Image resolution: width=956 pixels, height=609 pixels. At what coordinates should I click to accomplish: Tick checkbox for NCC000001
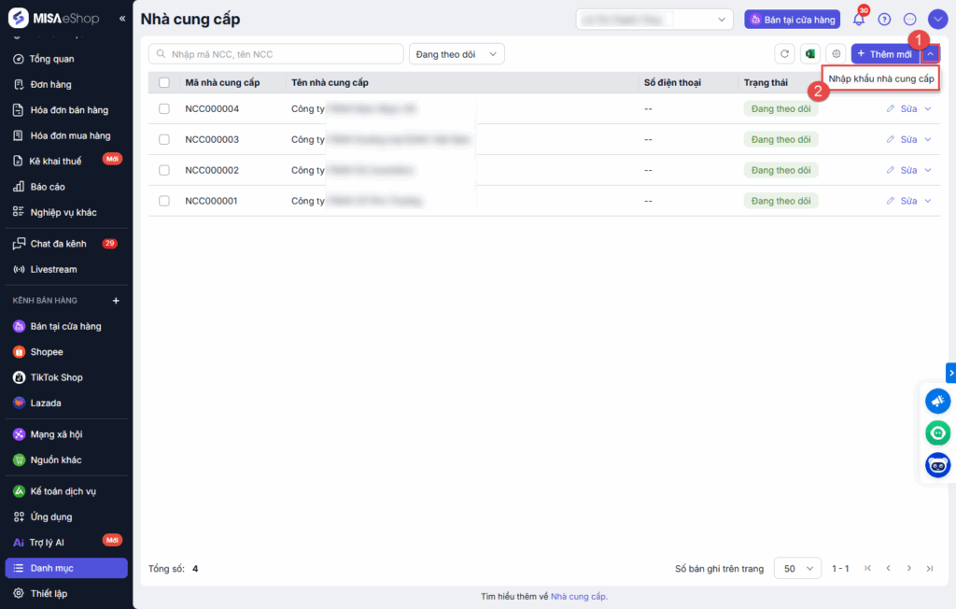coord(164,201)
